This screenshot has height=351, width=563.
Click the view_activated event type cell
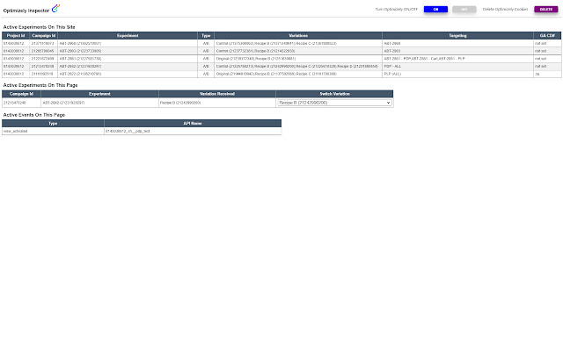pyautogui.click(x=53, y=131)
